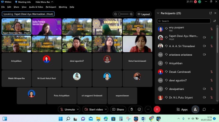219x122 pixels.
Task: Toggle eny puspani's muted microphone icon
Action: (212, 29)
